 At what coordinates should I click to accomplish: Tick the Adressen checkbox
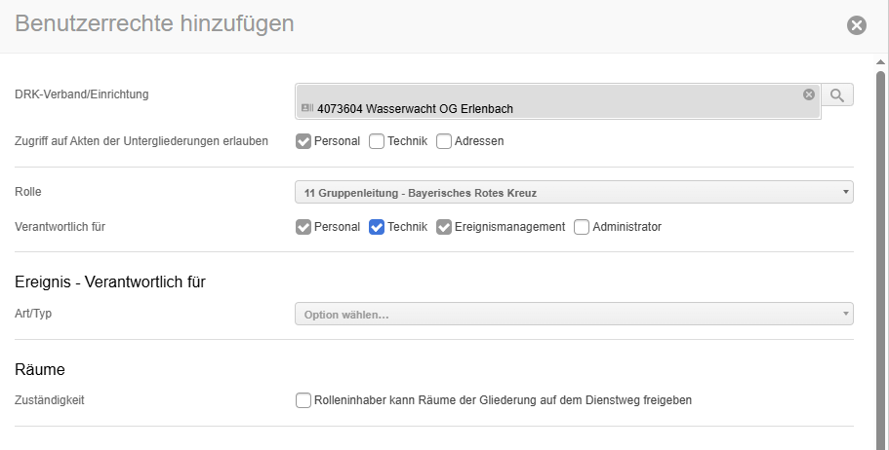[444, 141]
